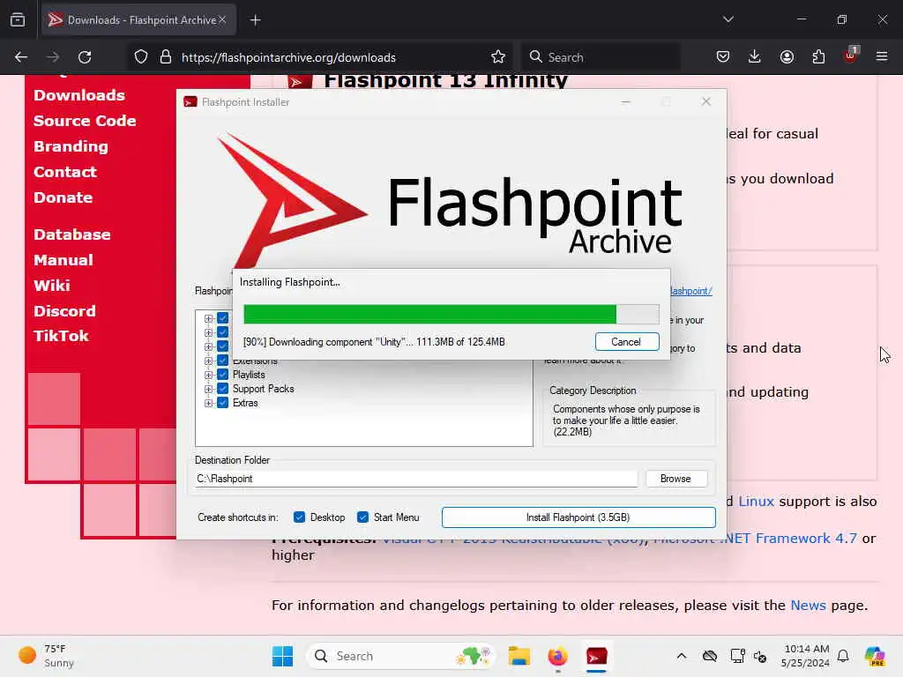The width and height of the screenshot is (903, 677).
Task: Open the Windows Start menu
Action: (282, 656)
